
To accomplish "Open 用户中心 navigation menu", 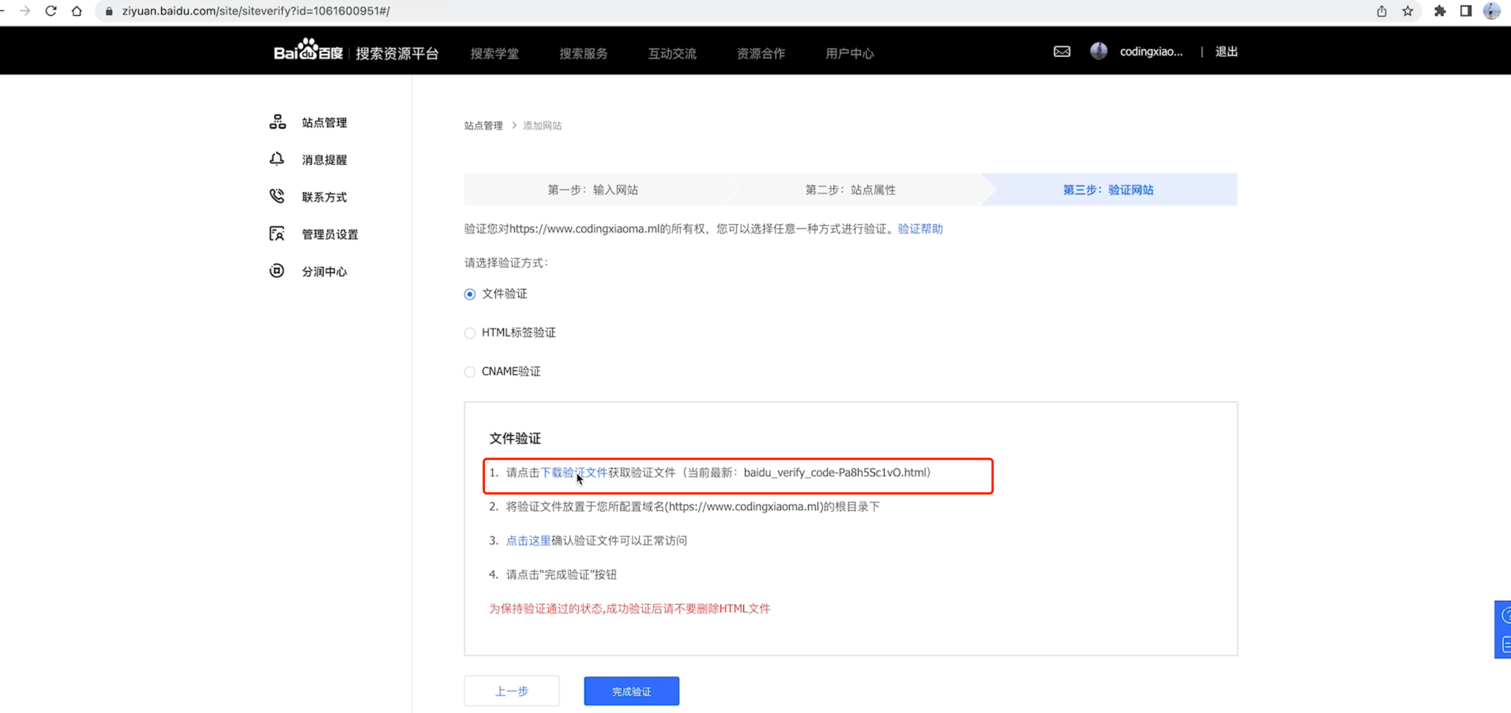I will pos(849,53).
